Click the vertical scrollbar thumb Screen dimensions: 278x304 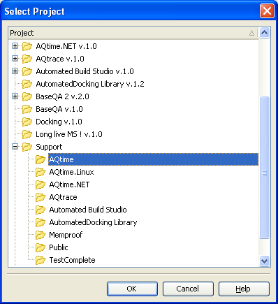[x=264, y=167]
